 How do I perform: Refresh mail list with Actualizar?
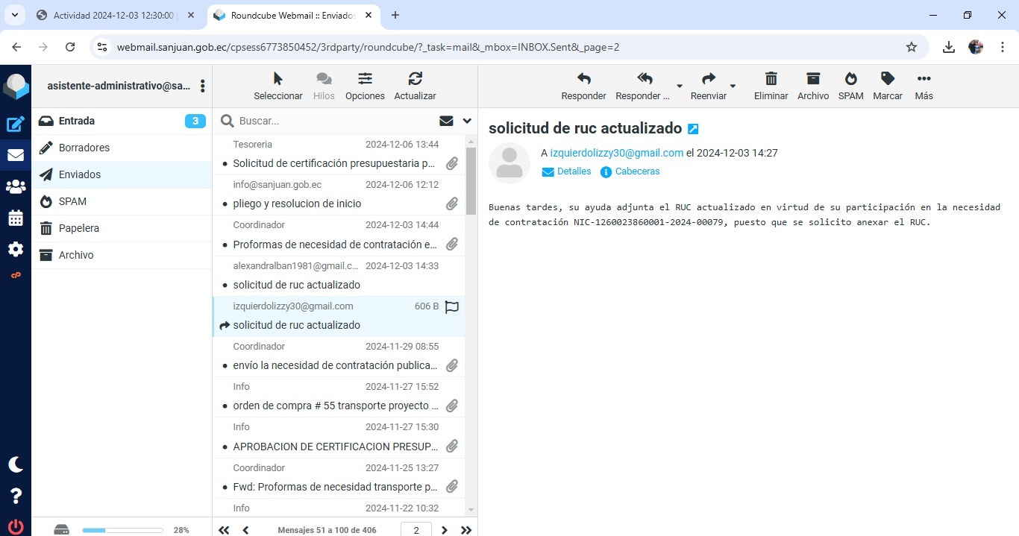pyautogui.click(x=415, y=79)
